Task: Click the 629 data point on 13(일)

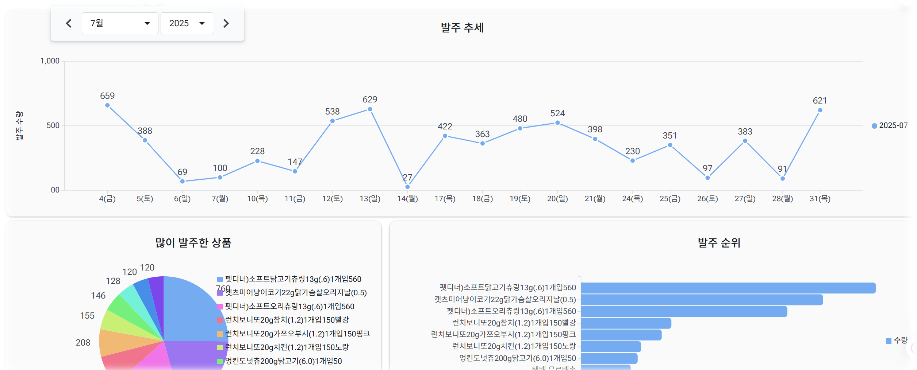Action: pos(370,109)
